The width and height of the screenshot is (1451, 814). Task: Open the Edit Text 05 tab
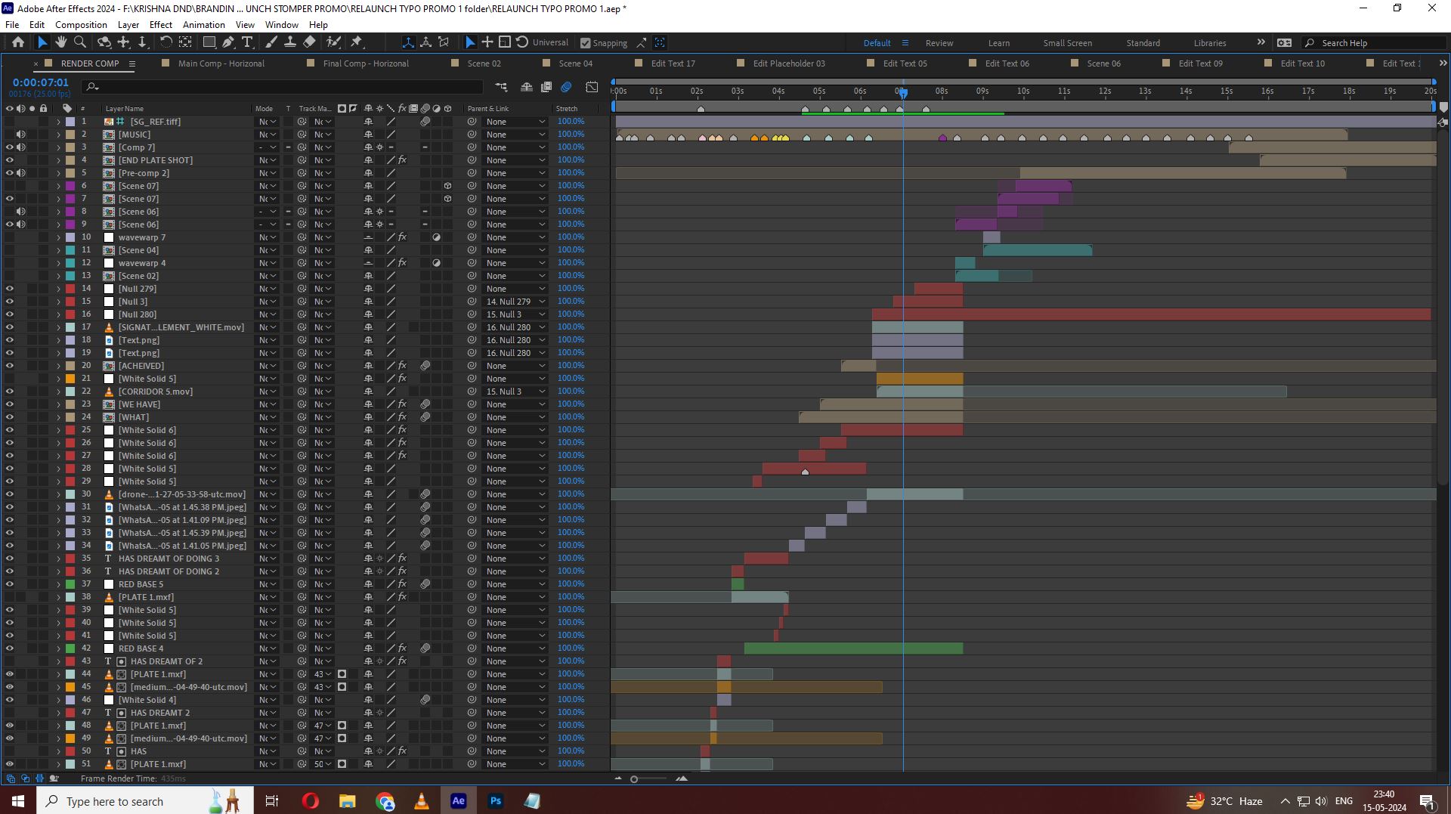[x=905, y=63]
